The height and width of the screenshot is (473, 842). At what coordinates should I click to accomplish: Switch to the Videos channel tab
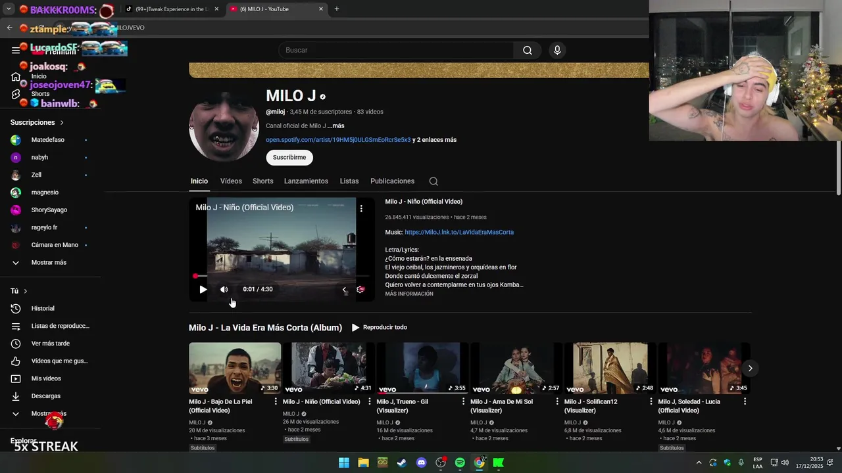coord(231,181)
